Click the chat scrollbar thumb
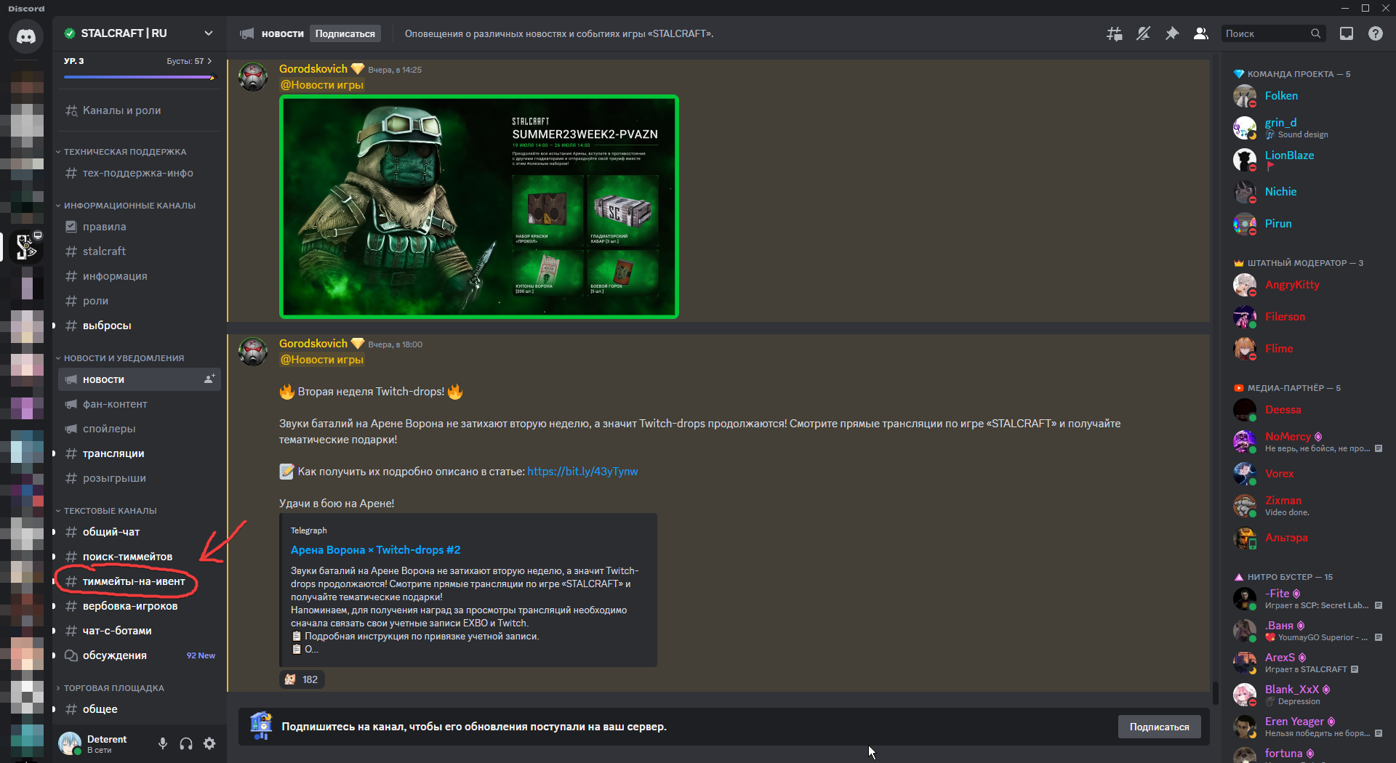 click(x=1215, y=693)
